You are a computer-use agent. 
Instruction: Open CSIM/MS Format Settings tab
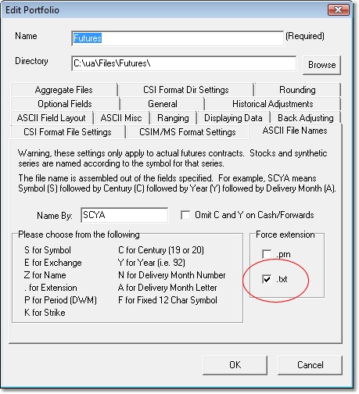tap(188, 132)
